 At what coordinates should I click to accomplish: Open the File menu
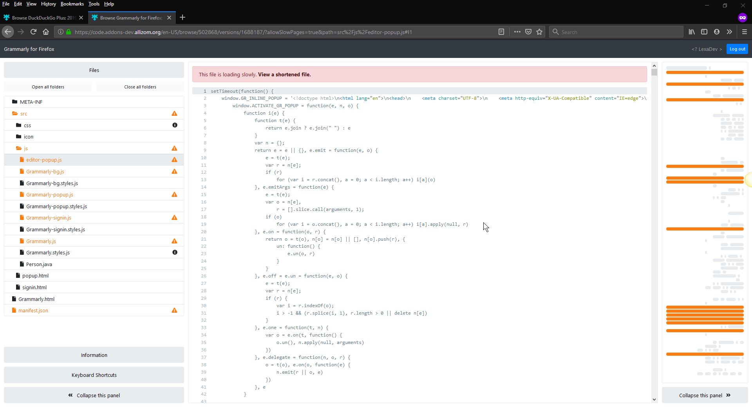(6, 4)
